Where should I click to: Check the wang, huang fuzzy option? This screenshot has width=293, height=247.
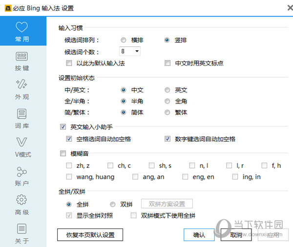click(69, 177)
